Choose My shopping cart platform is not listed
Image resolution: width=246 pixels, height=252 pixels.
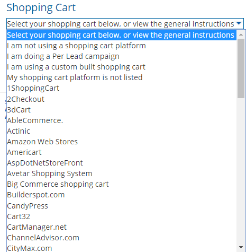coord(122,77)
